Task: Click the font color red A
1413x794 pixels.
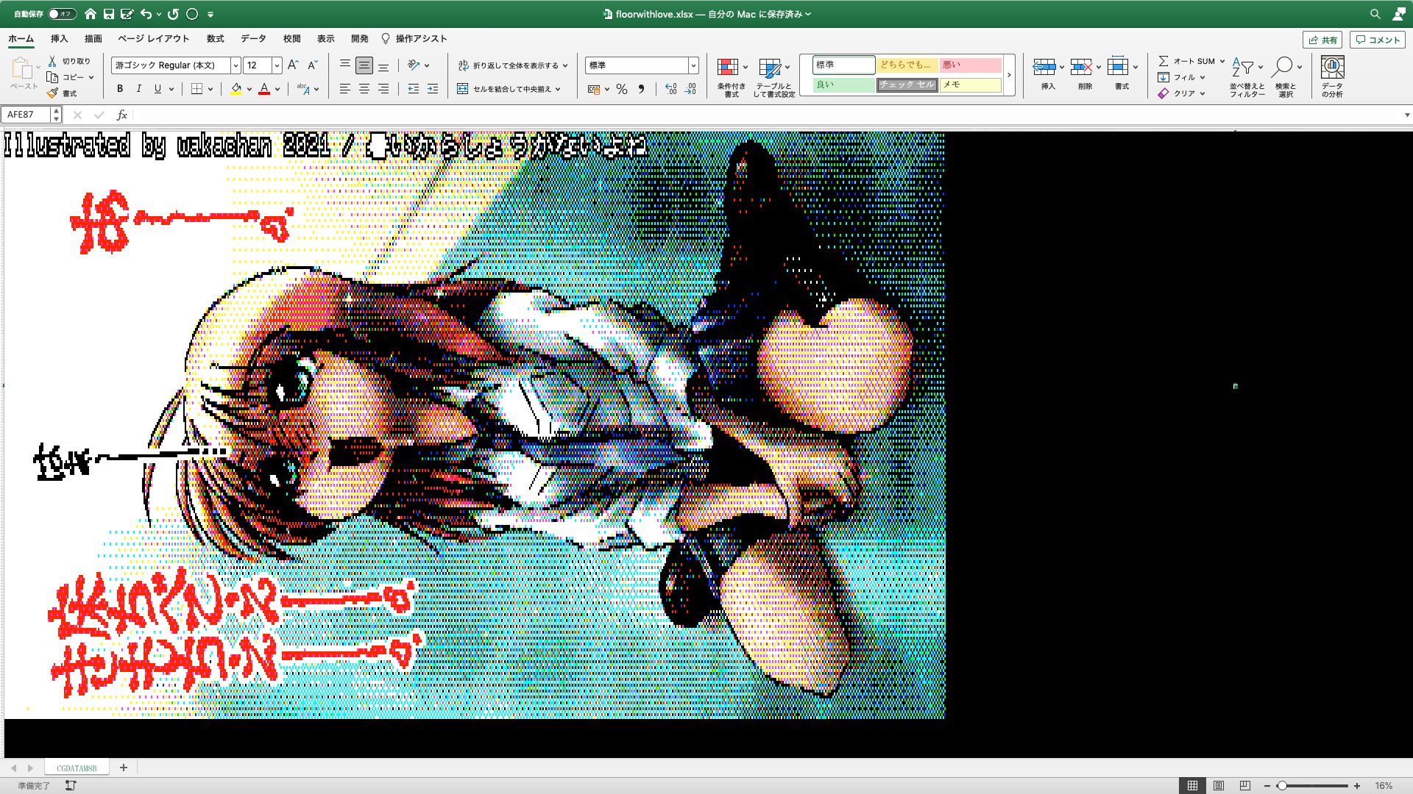Action: (264, 89)
